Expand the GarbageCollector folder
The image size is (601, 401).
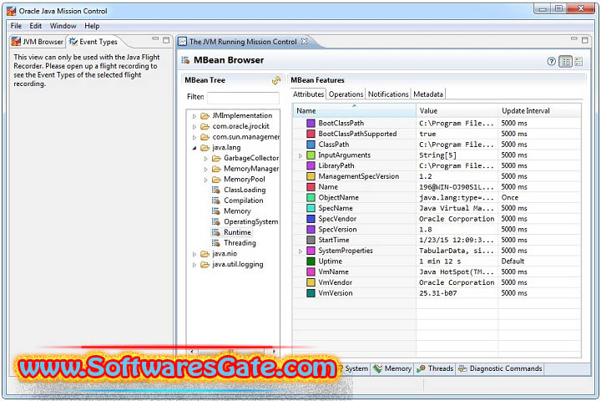206,159
